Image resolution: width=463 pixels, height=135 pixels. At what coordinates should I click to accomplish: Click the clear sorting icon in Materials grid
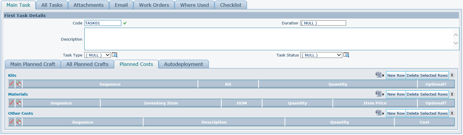click(12, 103)
